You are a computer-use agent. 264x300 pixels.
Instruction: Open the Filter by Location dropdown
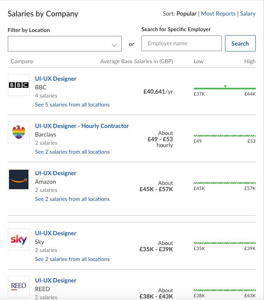(65, 44)
